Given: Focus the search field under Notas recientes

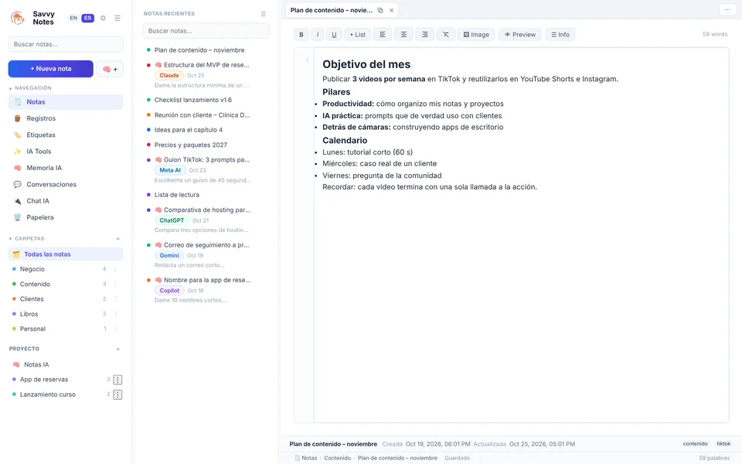Looking at the screenshot, I should tap(206, 31).
